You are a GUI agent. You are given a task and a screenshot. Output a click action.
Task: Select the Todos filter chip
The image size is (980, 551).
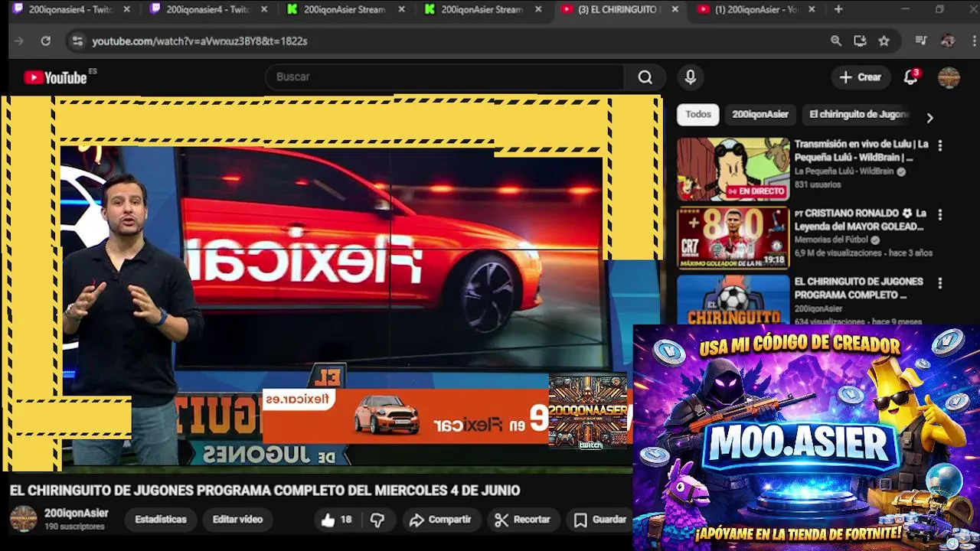[x=697, y=114]
